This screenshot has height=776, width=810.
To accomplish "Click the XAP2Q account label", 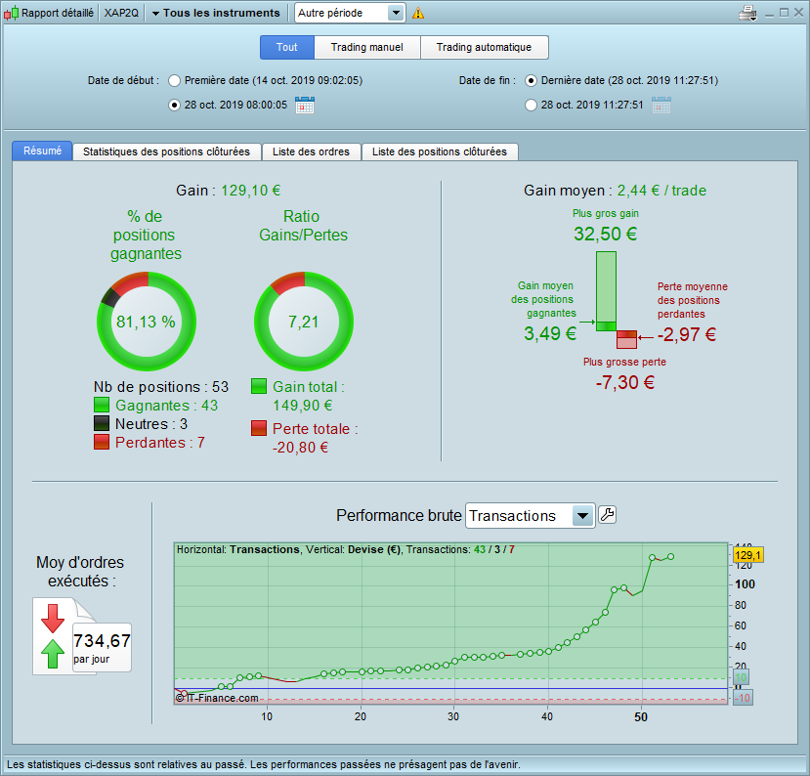I will [x=121, y=13].
